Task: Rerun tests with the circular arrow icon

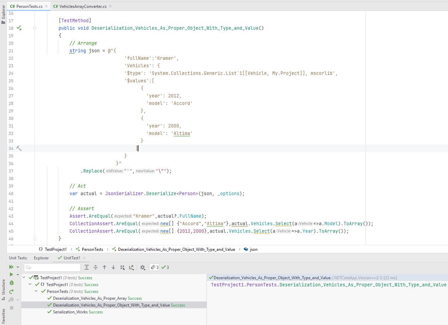Action: pyautogui.click(x=11, y=291)
